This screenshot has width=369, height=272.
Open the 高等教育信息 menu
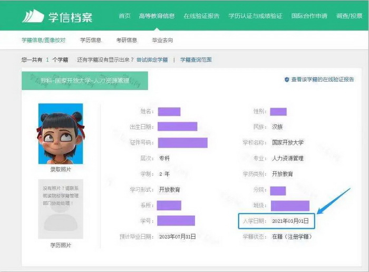point(157,16)
